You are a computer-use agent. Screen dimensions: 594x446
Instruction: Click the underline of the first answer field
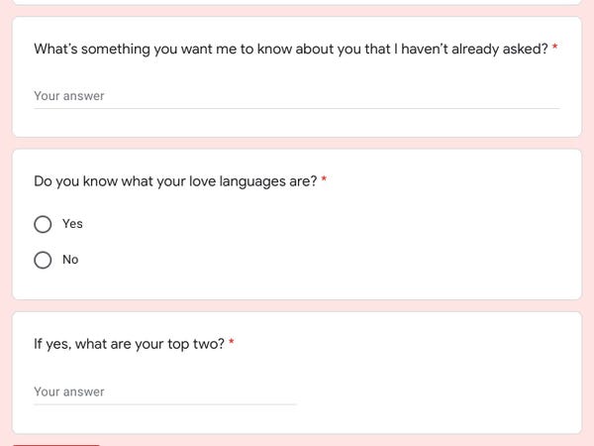[x=296, y=108]
